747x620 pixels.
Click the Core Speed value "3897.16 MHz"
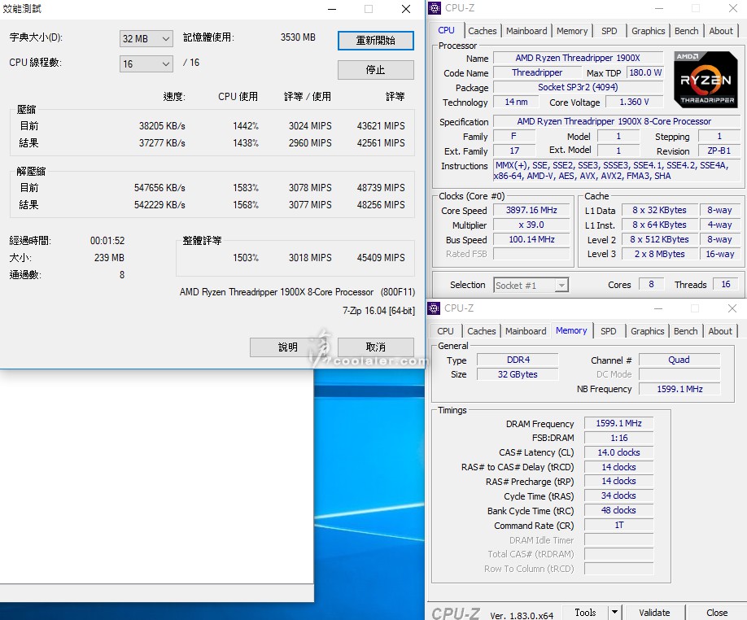coord(531,211)
